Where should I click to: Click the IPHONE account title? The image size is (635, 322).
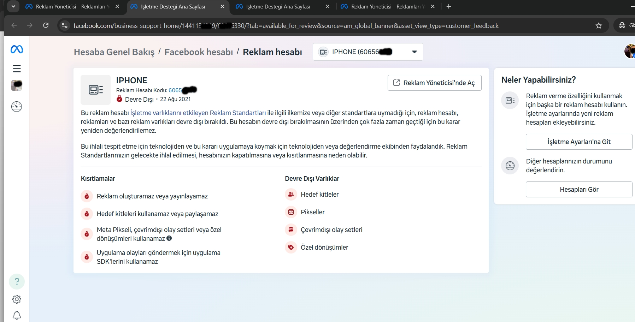coord(132,80)
